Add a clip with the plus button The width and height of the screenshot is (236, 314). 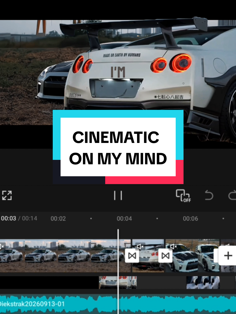click(228, 256)
